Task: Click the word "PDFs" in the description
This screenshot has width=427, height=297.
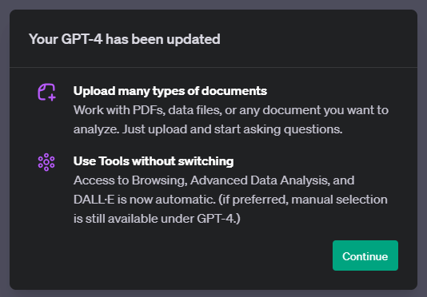Action: click(x=149, y=110)
